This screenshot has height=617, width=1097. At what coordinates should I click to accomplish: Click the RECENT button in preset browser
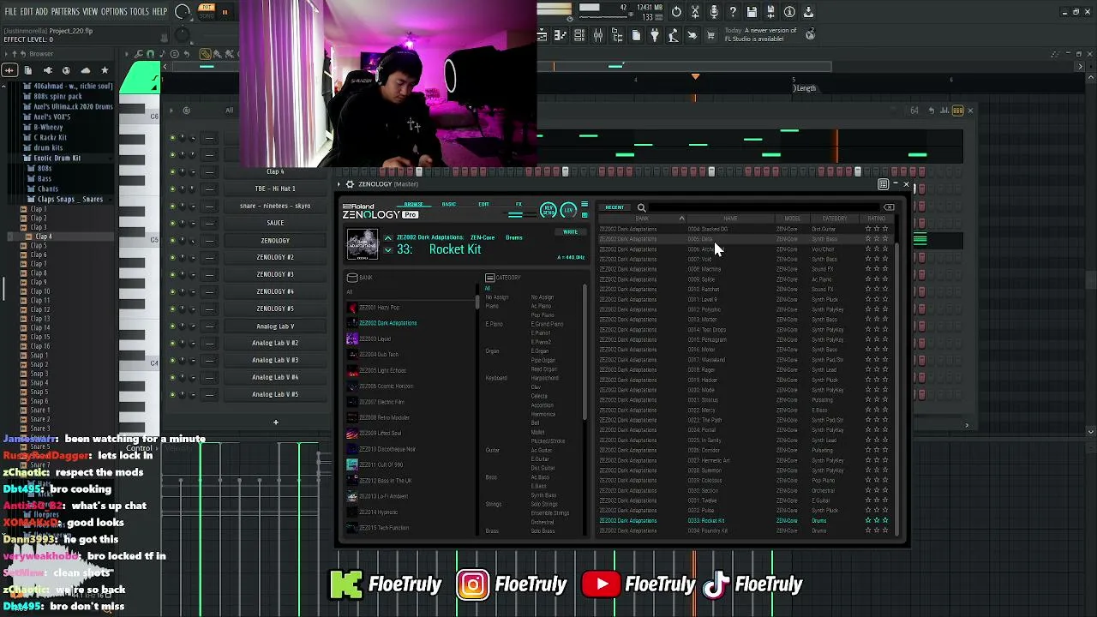click(x=614, y=207)
